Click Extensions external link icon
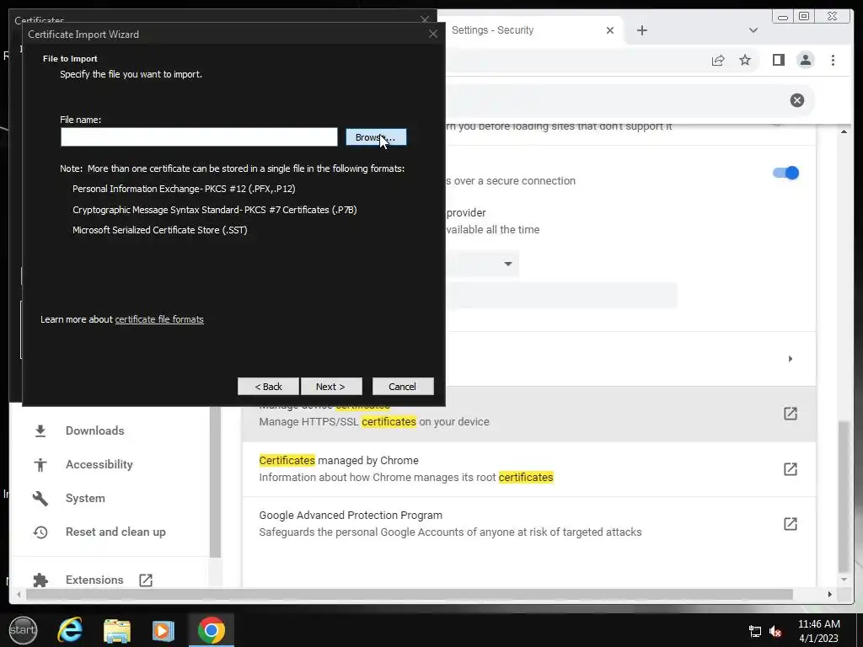 145,580
